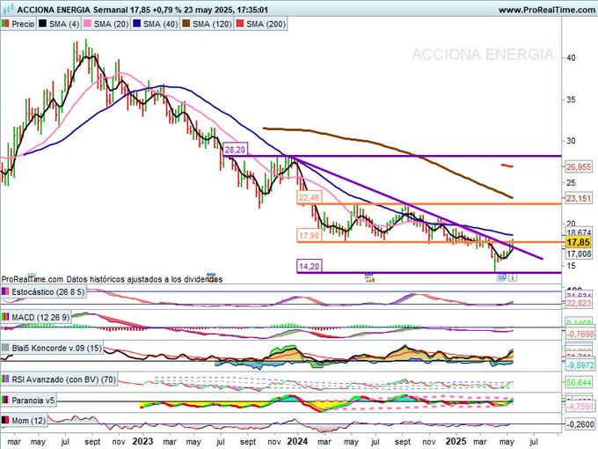Click the 50,844 RSI value label
The width and height of the screenshot is (598, 449).
pos(579,382)
